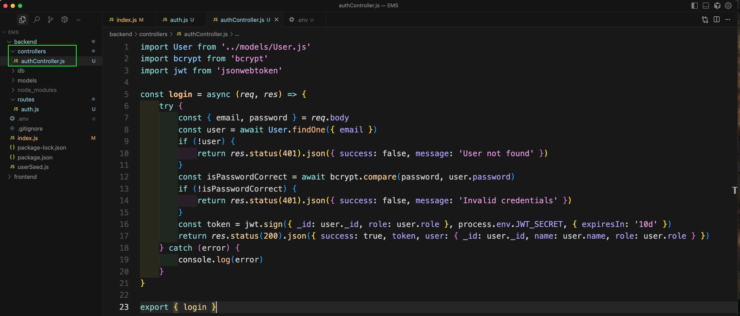Collapse the backend folder

click(51, 42)
